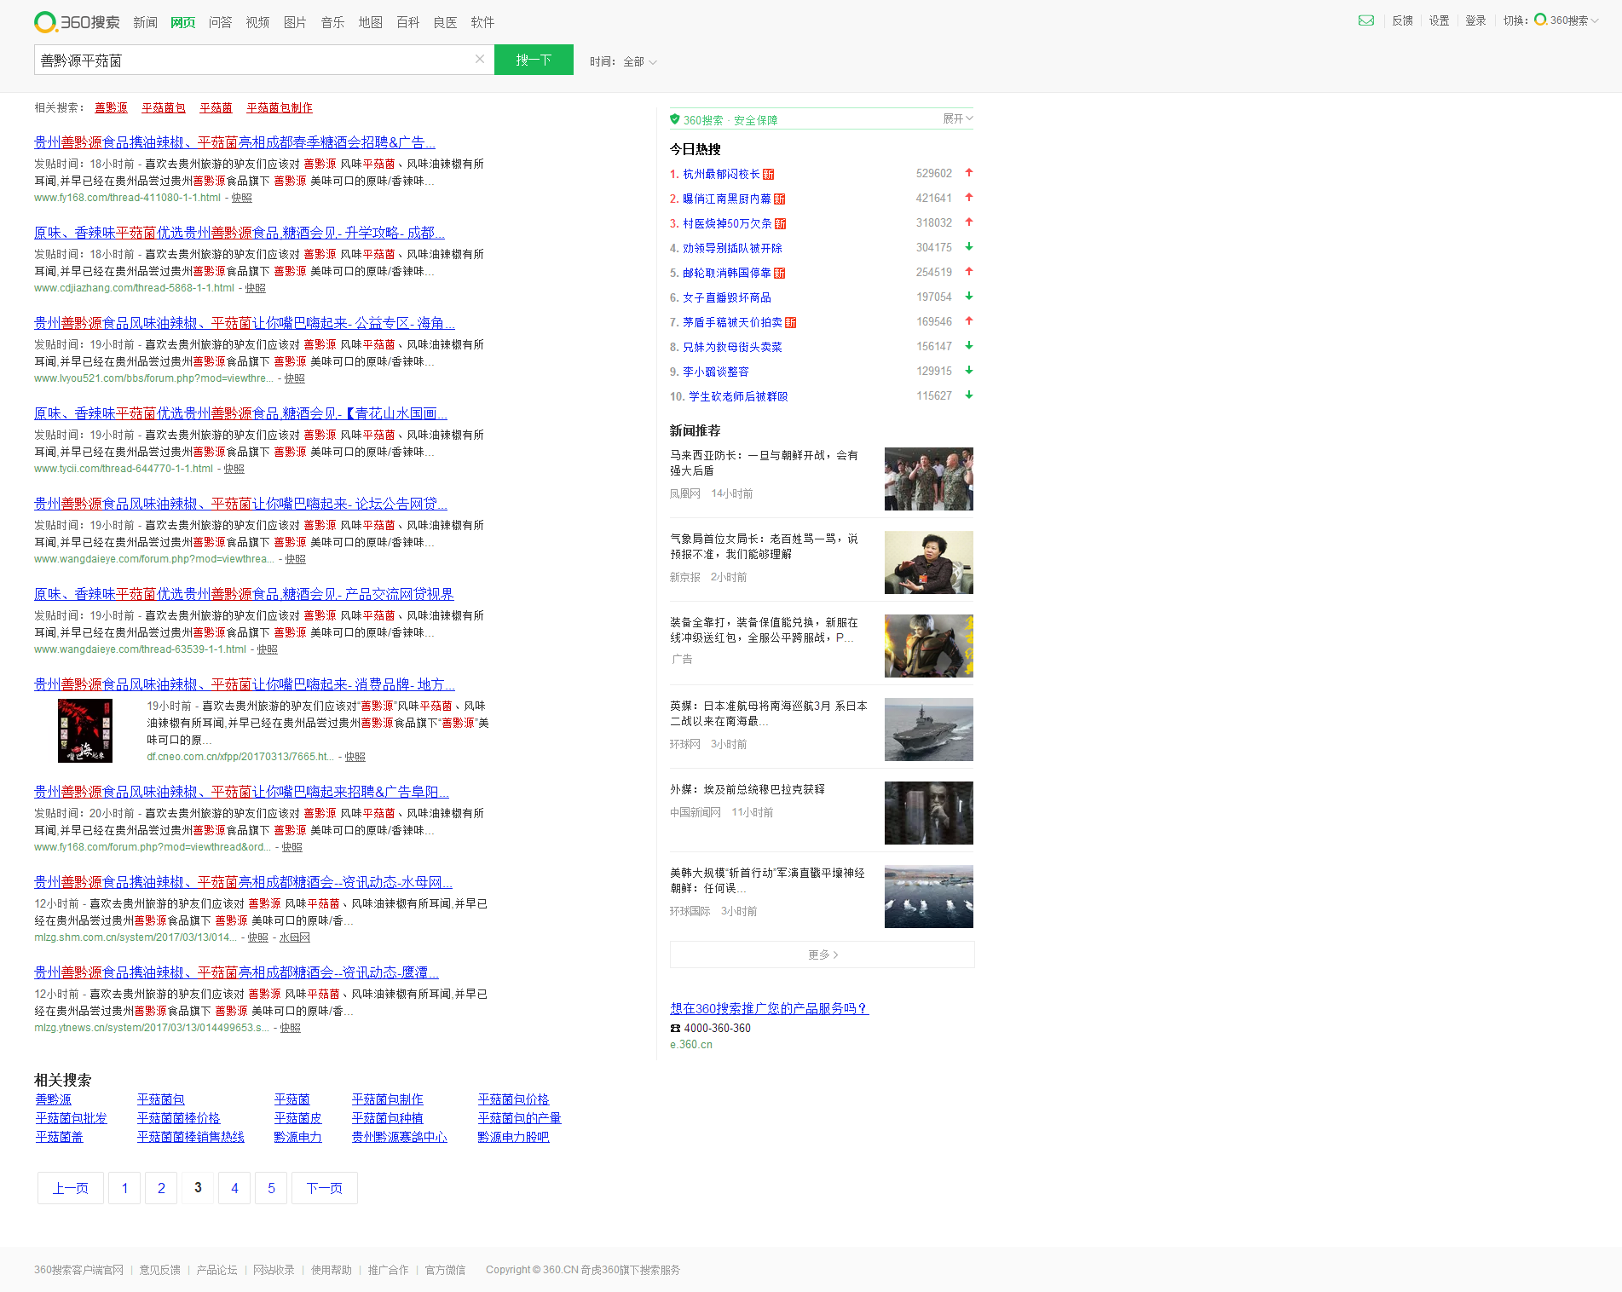Click related search 平菇菌包制作 at top
This screenshot has width=1622, height=1292.
[x=280, y=107]
